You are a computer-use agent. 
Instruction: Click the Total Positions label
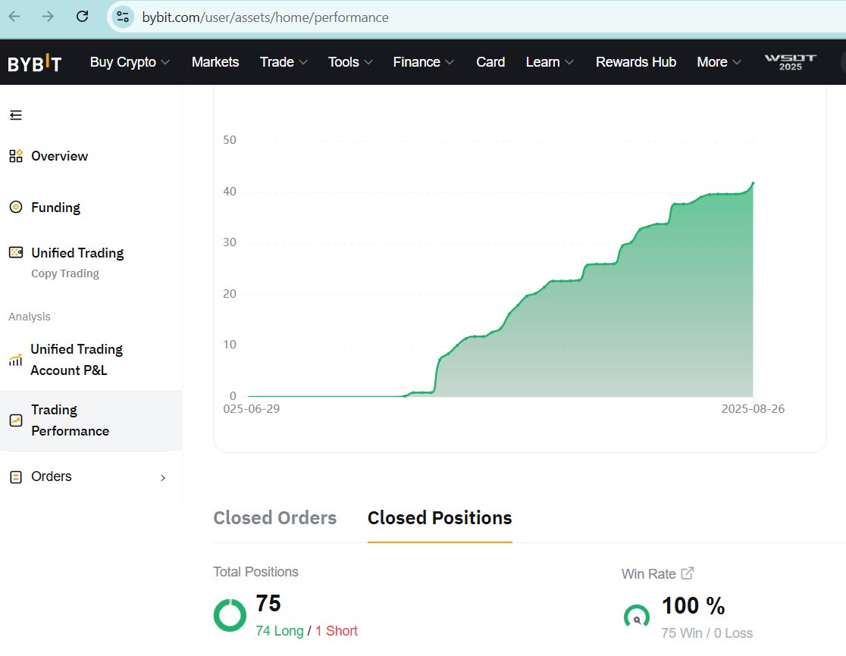(255, 572)
